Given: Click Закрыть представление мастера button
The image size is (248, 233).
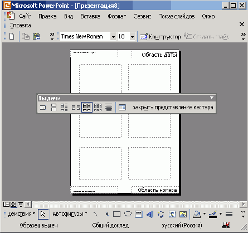Looking at the screenshot, I should click(x=173, y=108).
